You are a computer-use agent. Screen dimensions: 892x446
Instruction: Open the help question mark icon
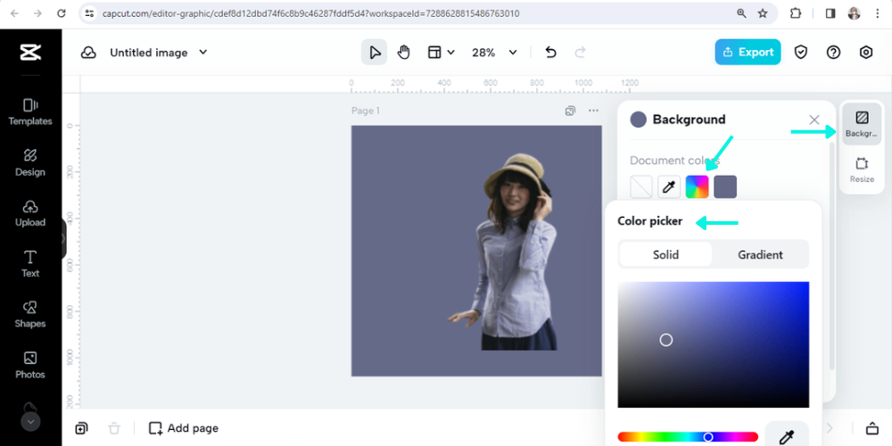pyautogui.click(x=833, y=53)
